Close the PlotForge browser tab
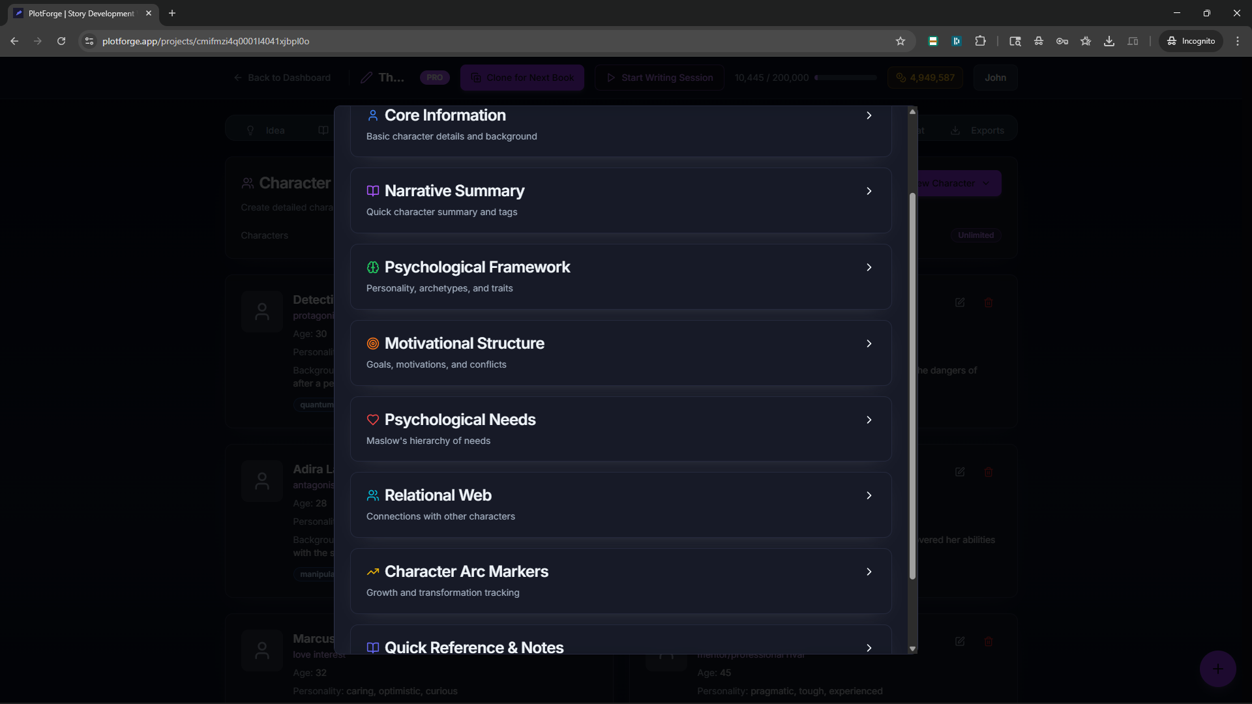 [x=149, y=13]
